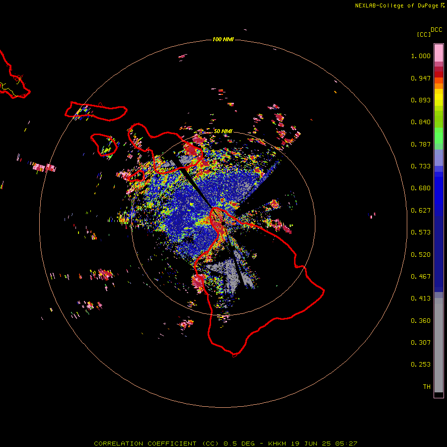447x447 pixels.
Task: Select the 0.840 legend value
Action: 421,122
